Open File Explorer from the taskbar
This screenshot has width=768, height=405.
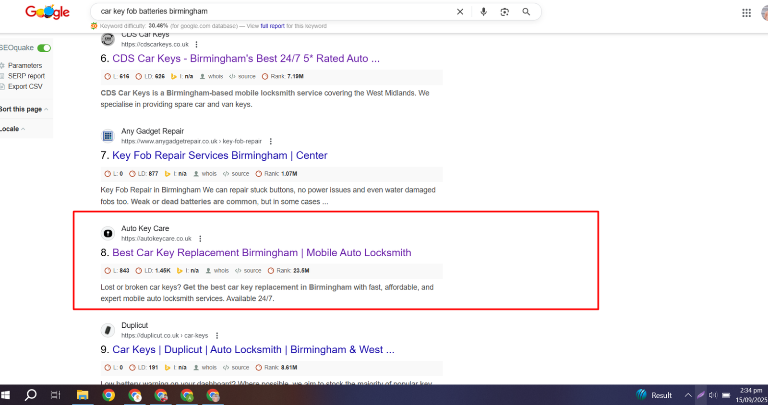(83, 395)
